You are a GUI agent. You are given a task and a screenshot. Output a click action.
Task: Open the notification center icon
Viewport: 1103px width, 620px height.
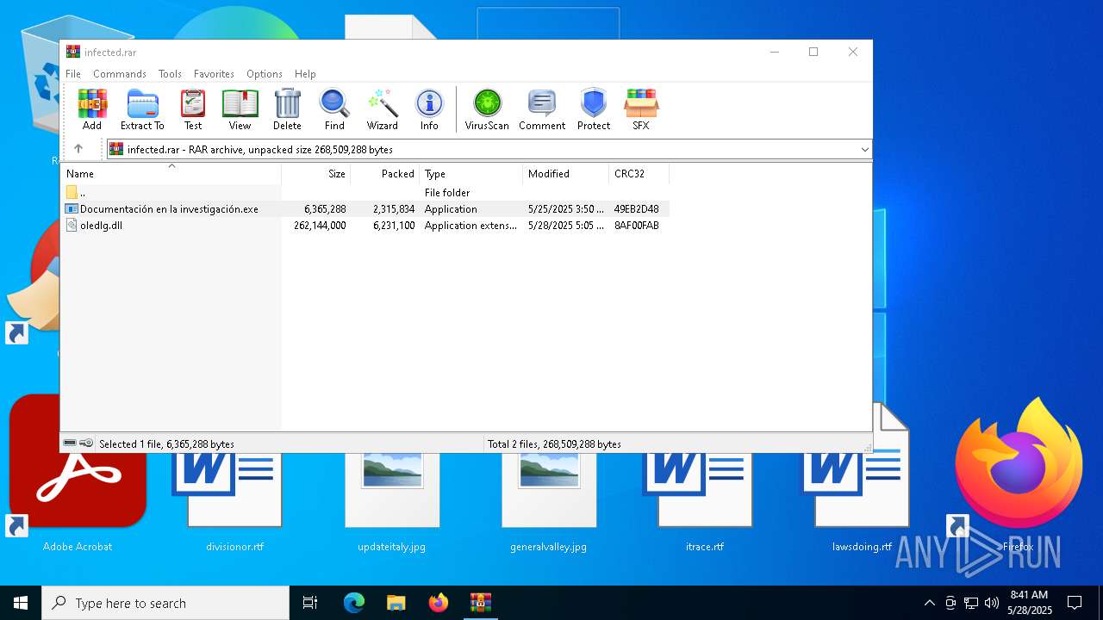click(x=1075, y=603)
